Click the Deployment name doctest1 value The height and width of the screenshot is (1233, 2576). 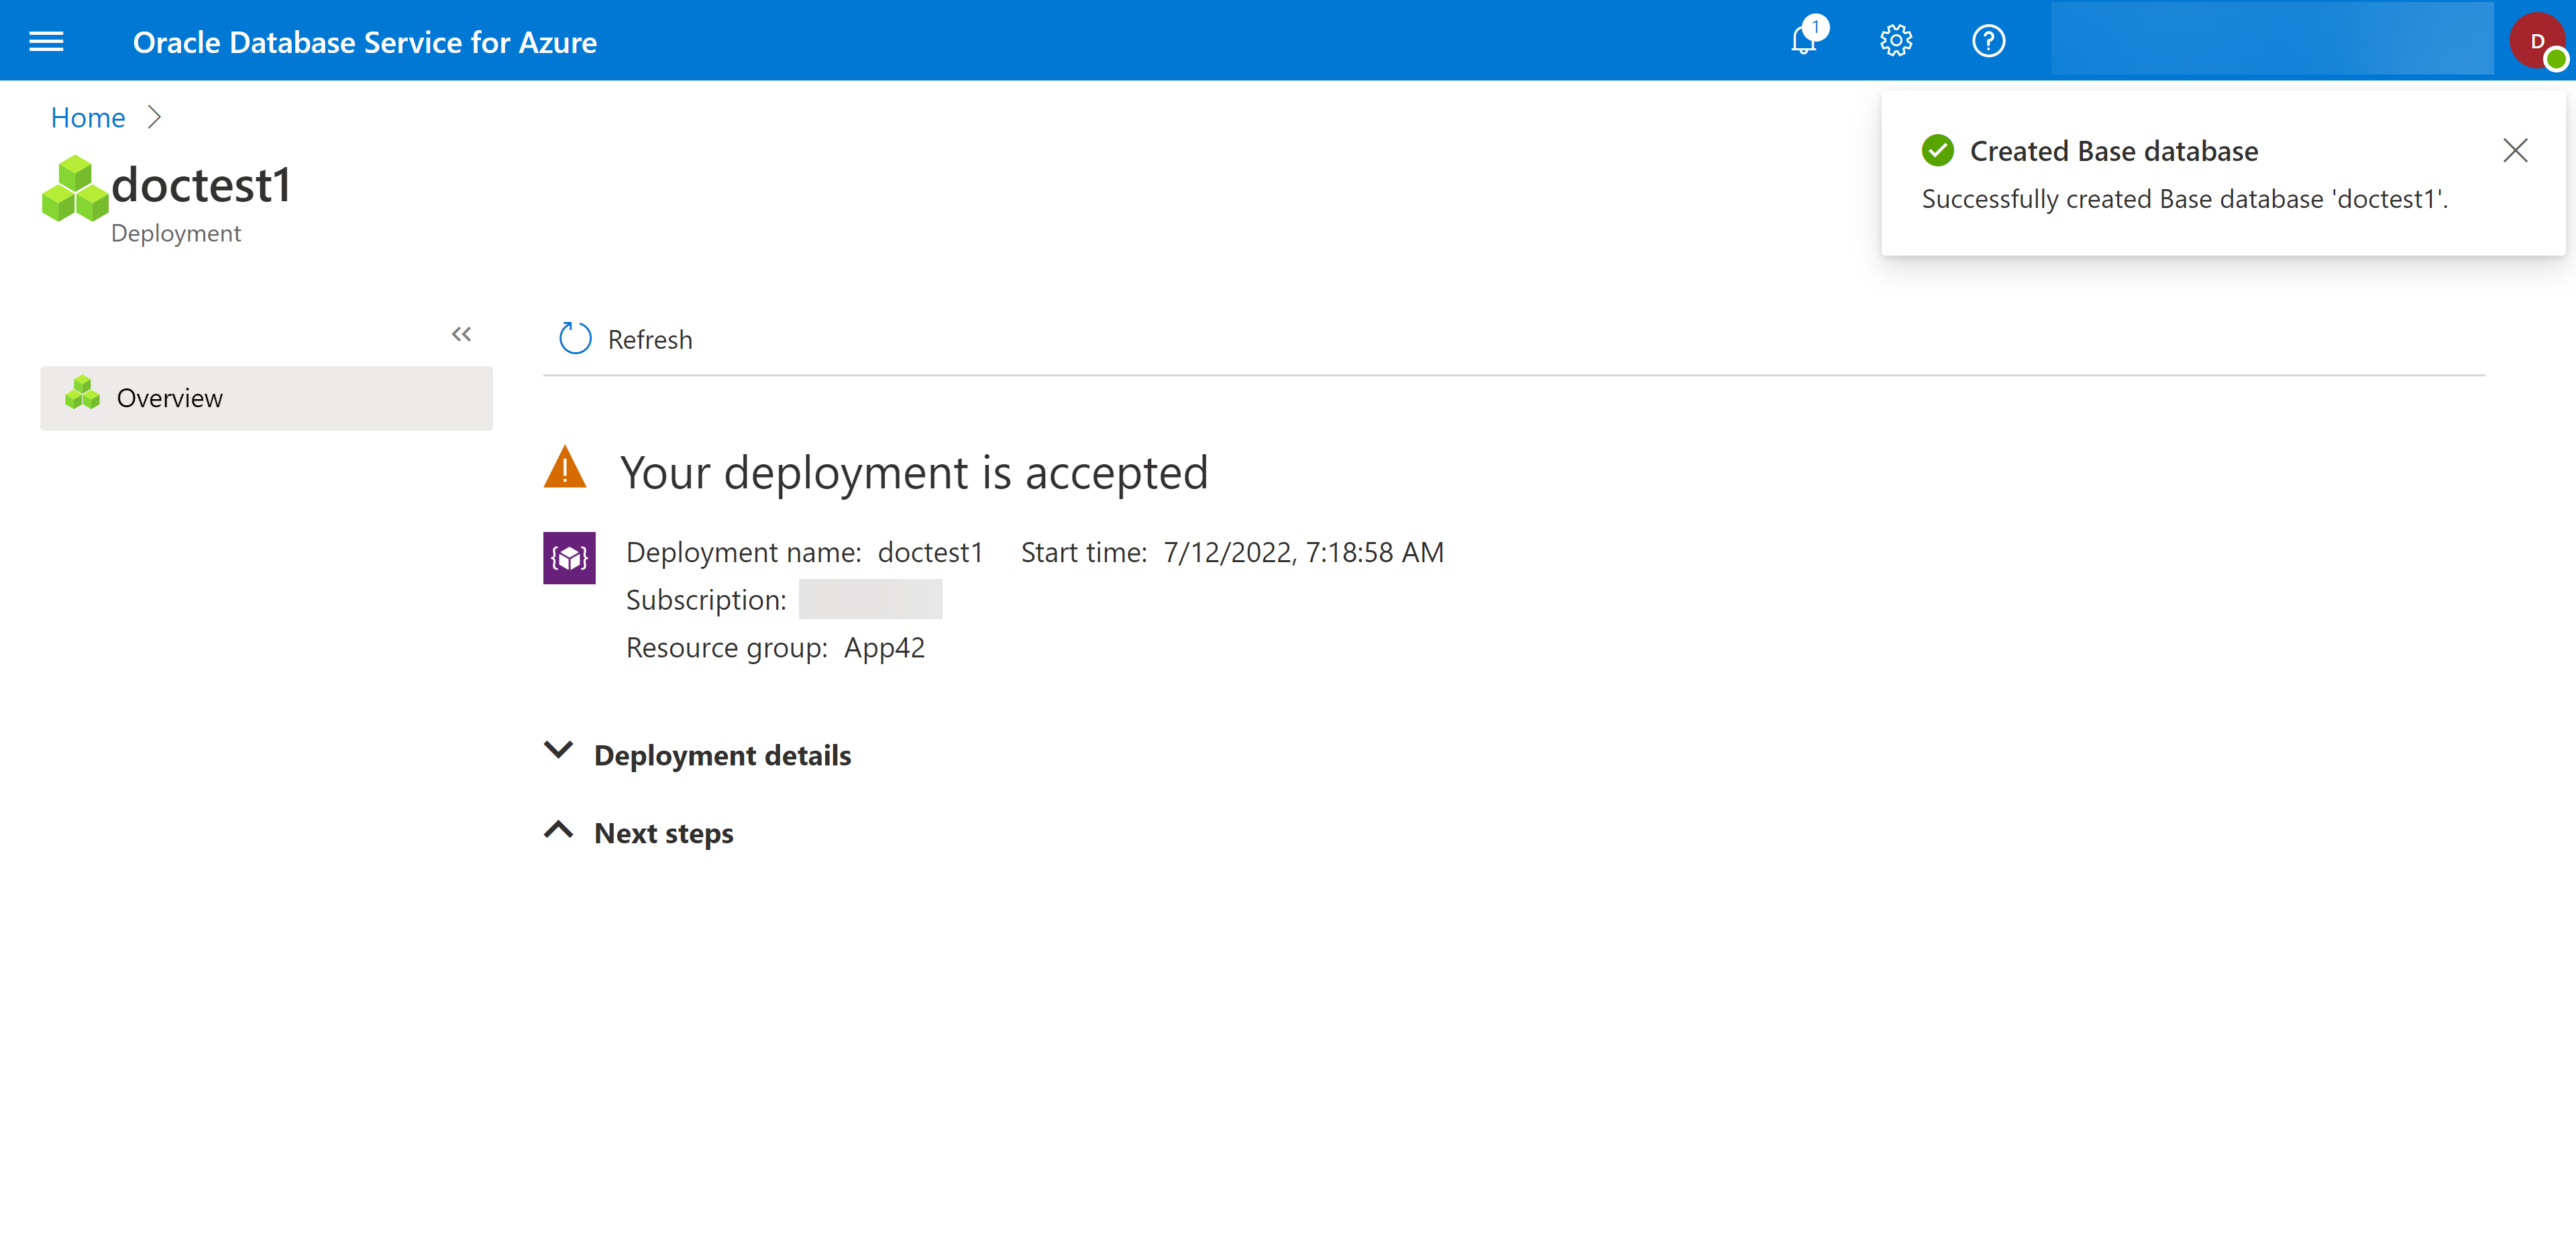click(x=930, y=552)
